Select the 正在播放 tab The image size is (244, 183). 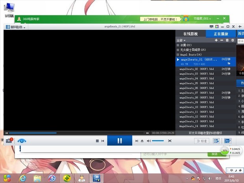tap(221, 34)
